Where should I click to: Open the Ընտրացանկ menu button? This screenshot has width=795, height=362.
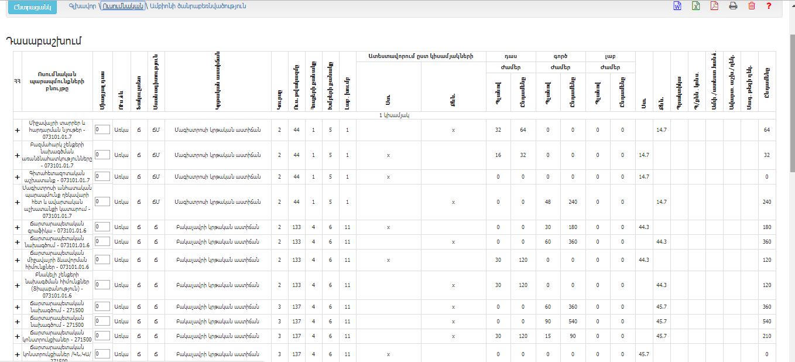(x=32, y=7)
